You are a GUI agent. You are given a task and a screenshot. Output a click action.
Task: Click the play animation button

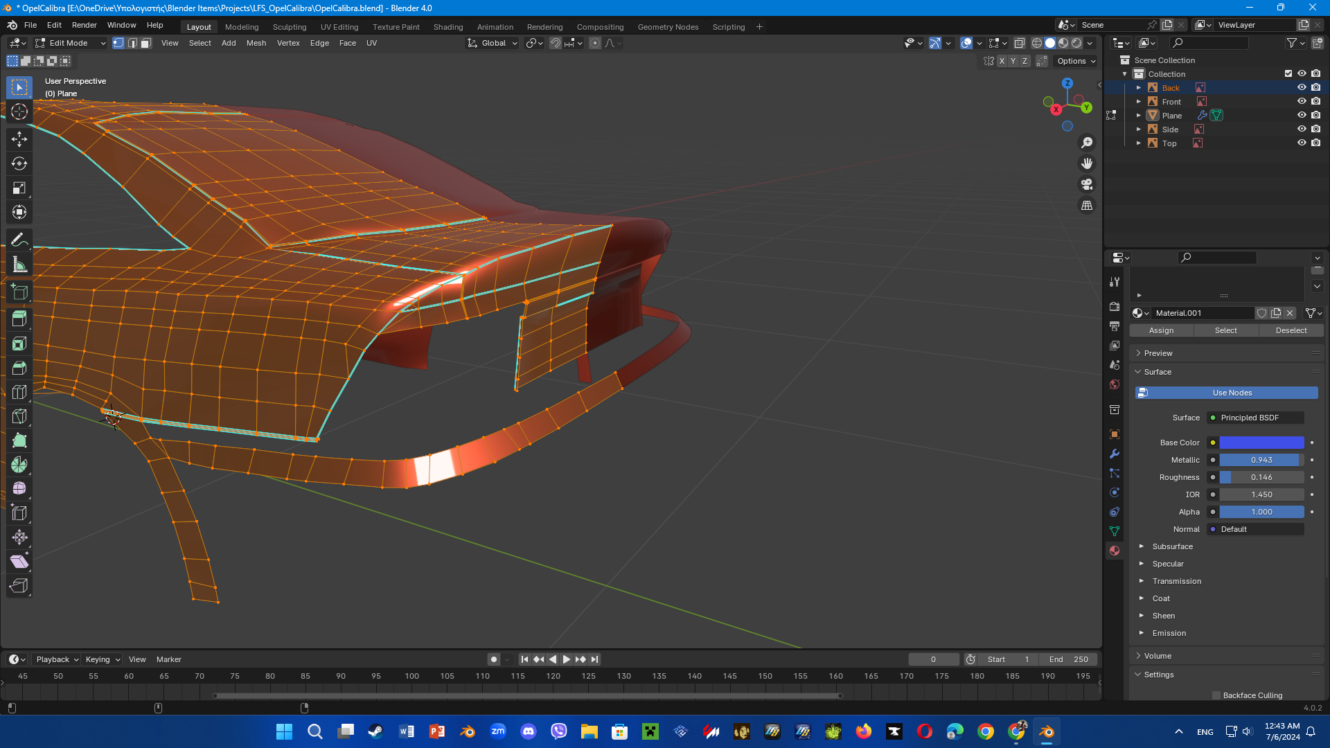(x=567, y=659)
